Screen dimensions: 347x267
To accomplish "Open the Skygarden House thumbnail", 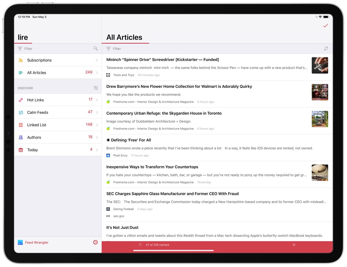I will 320,119.
